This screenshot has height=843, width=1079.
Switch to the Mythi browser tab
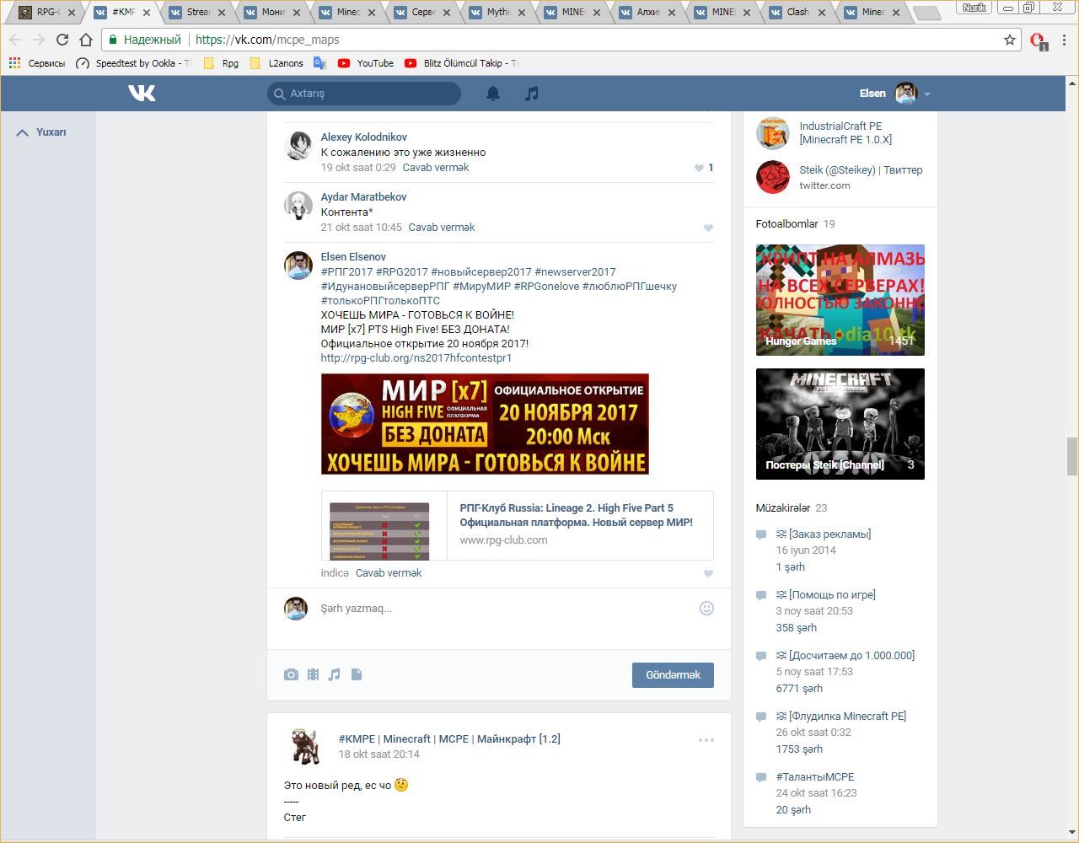tap(497, 13)
